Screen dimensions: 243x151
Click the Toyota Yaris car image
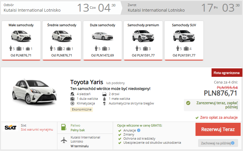click(x=34, y=92)
